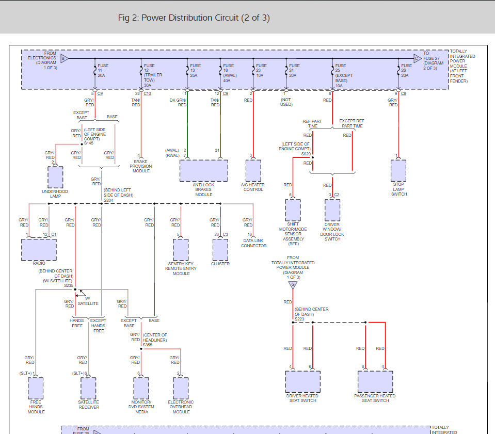Screen dimensions: 495x434
Task: Click the '(CENTER OF HEADLINER)' note
Action: tap(155, 337)
